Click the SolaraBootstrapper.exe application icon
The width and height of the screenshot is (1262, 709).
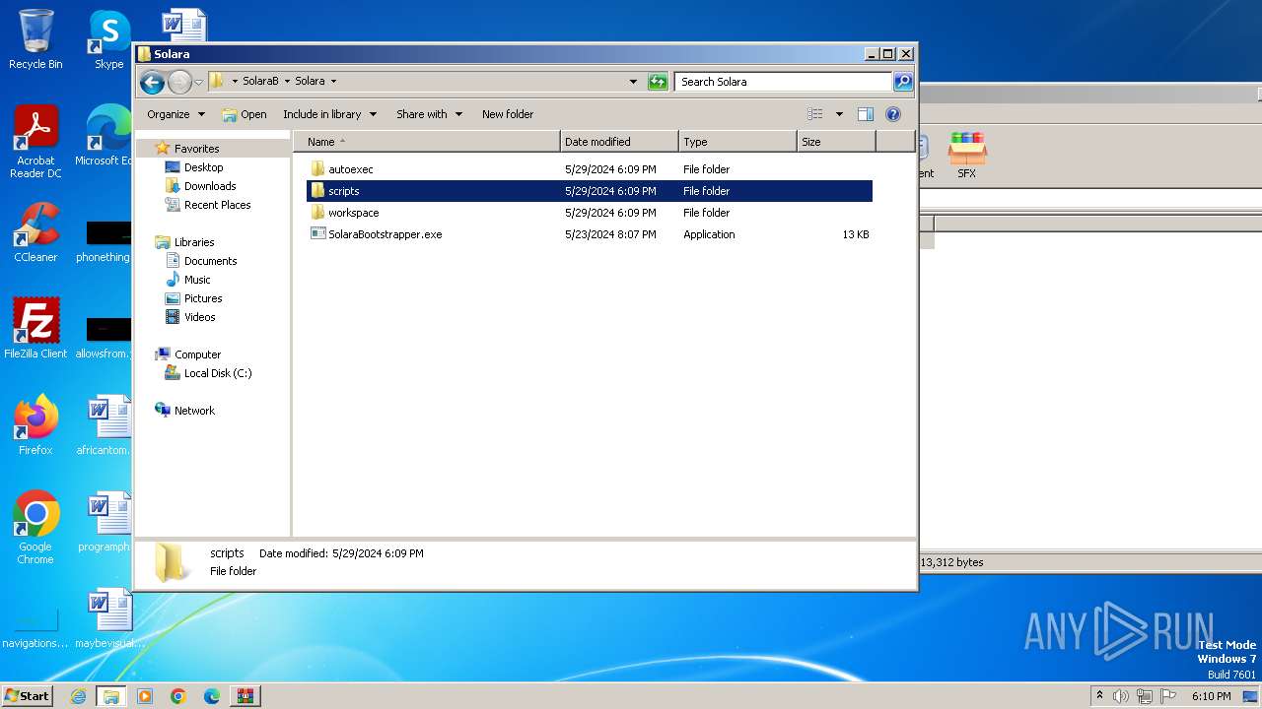[317, 234]
